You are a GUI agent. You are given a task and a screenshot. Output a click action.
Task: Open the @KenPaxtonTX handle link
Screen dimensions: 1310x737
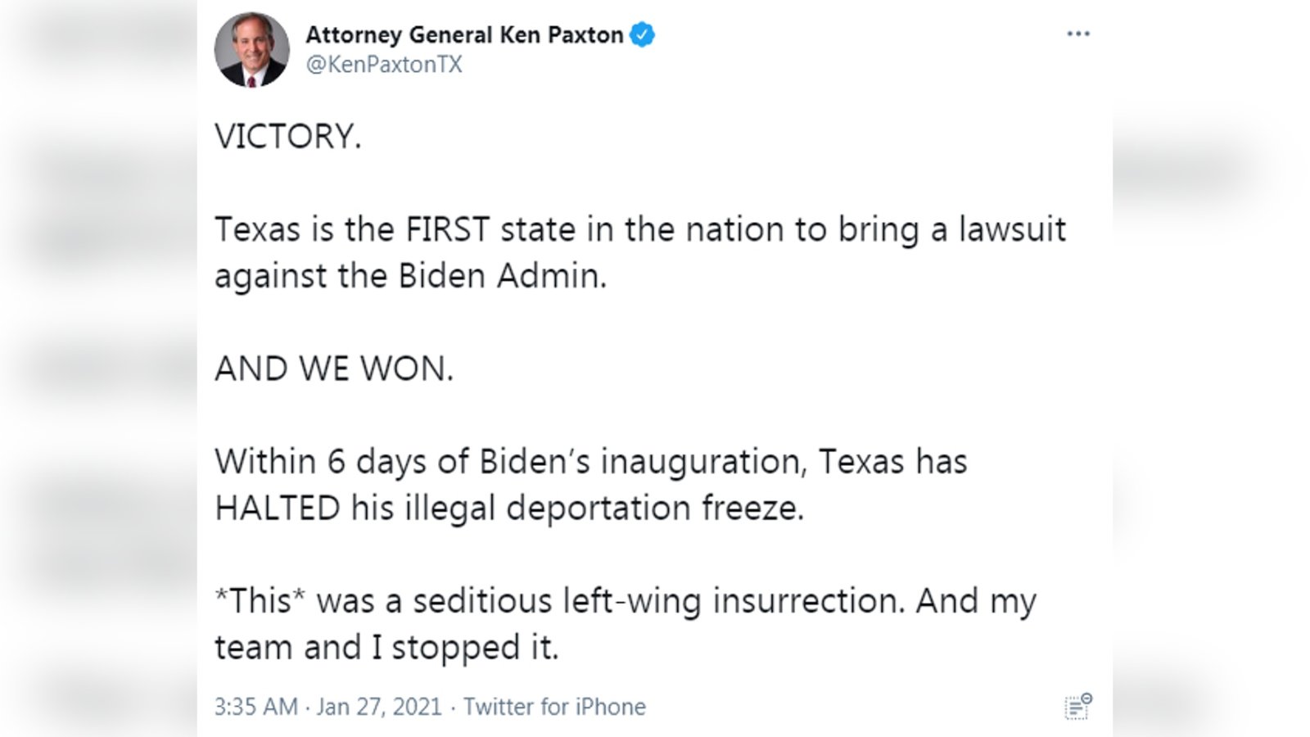pos(384,65)
